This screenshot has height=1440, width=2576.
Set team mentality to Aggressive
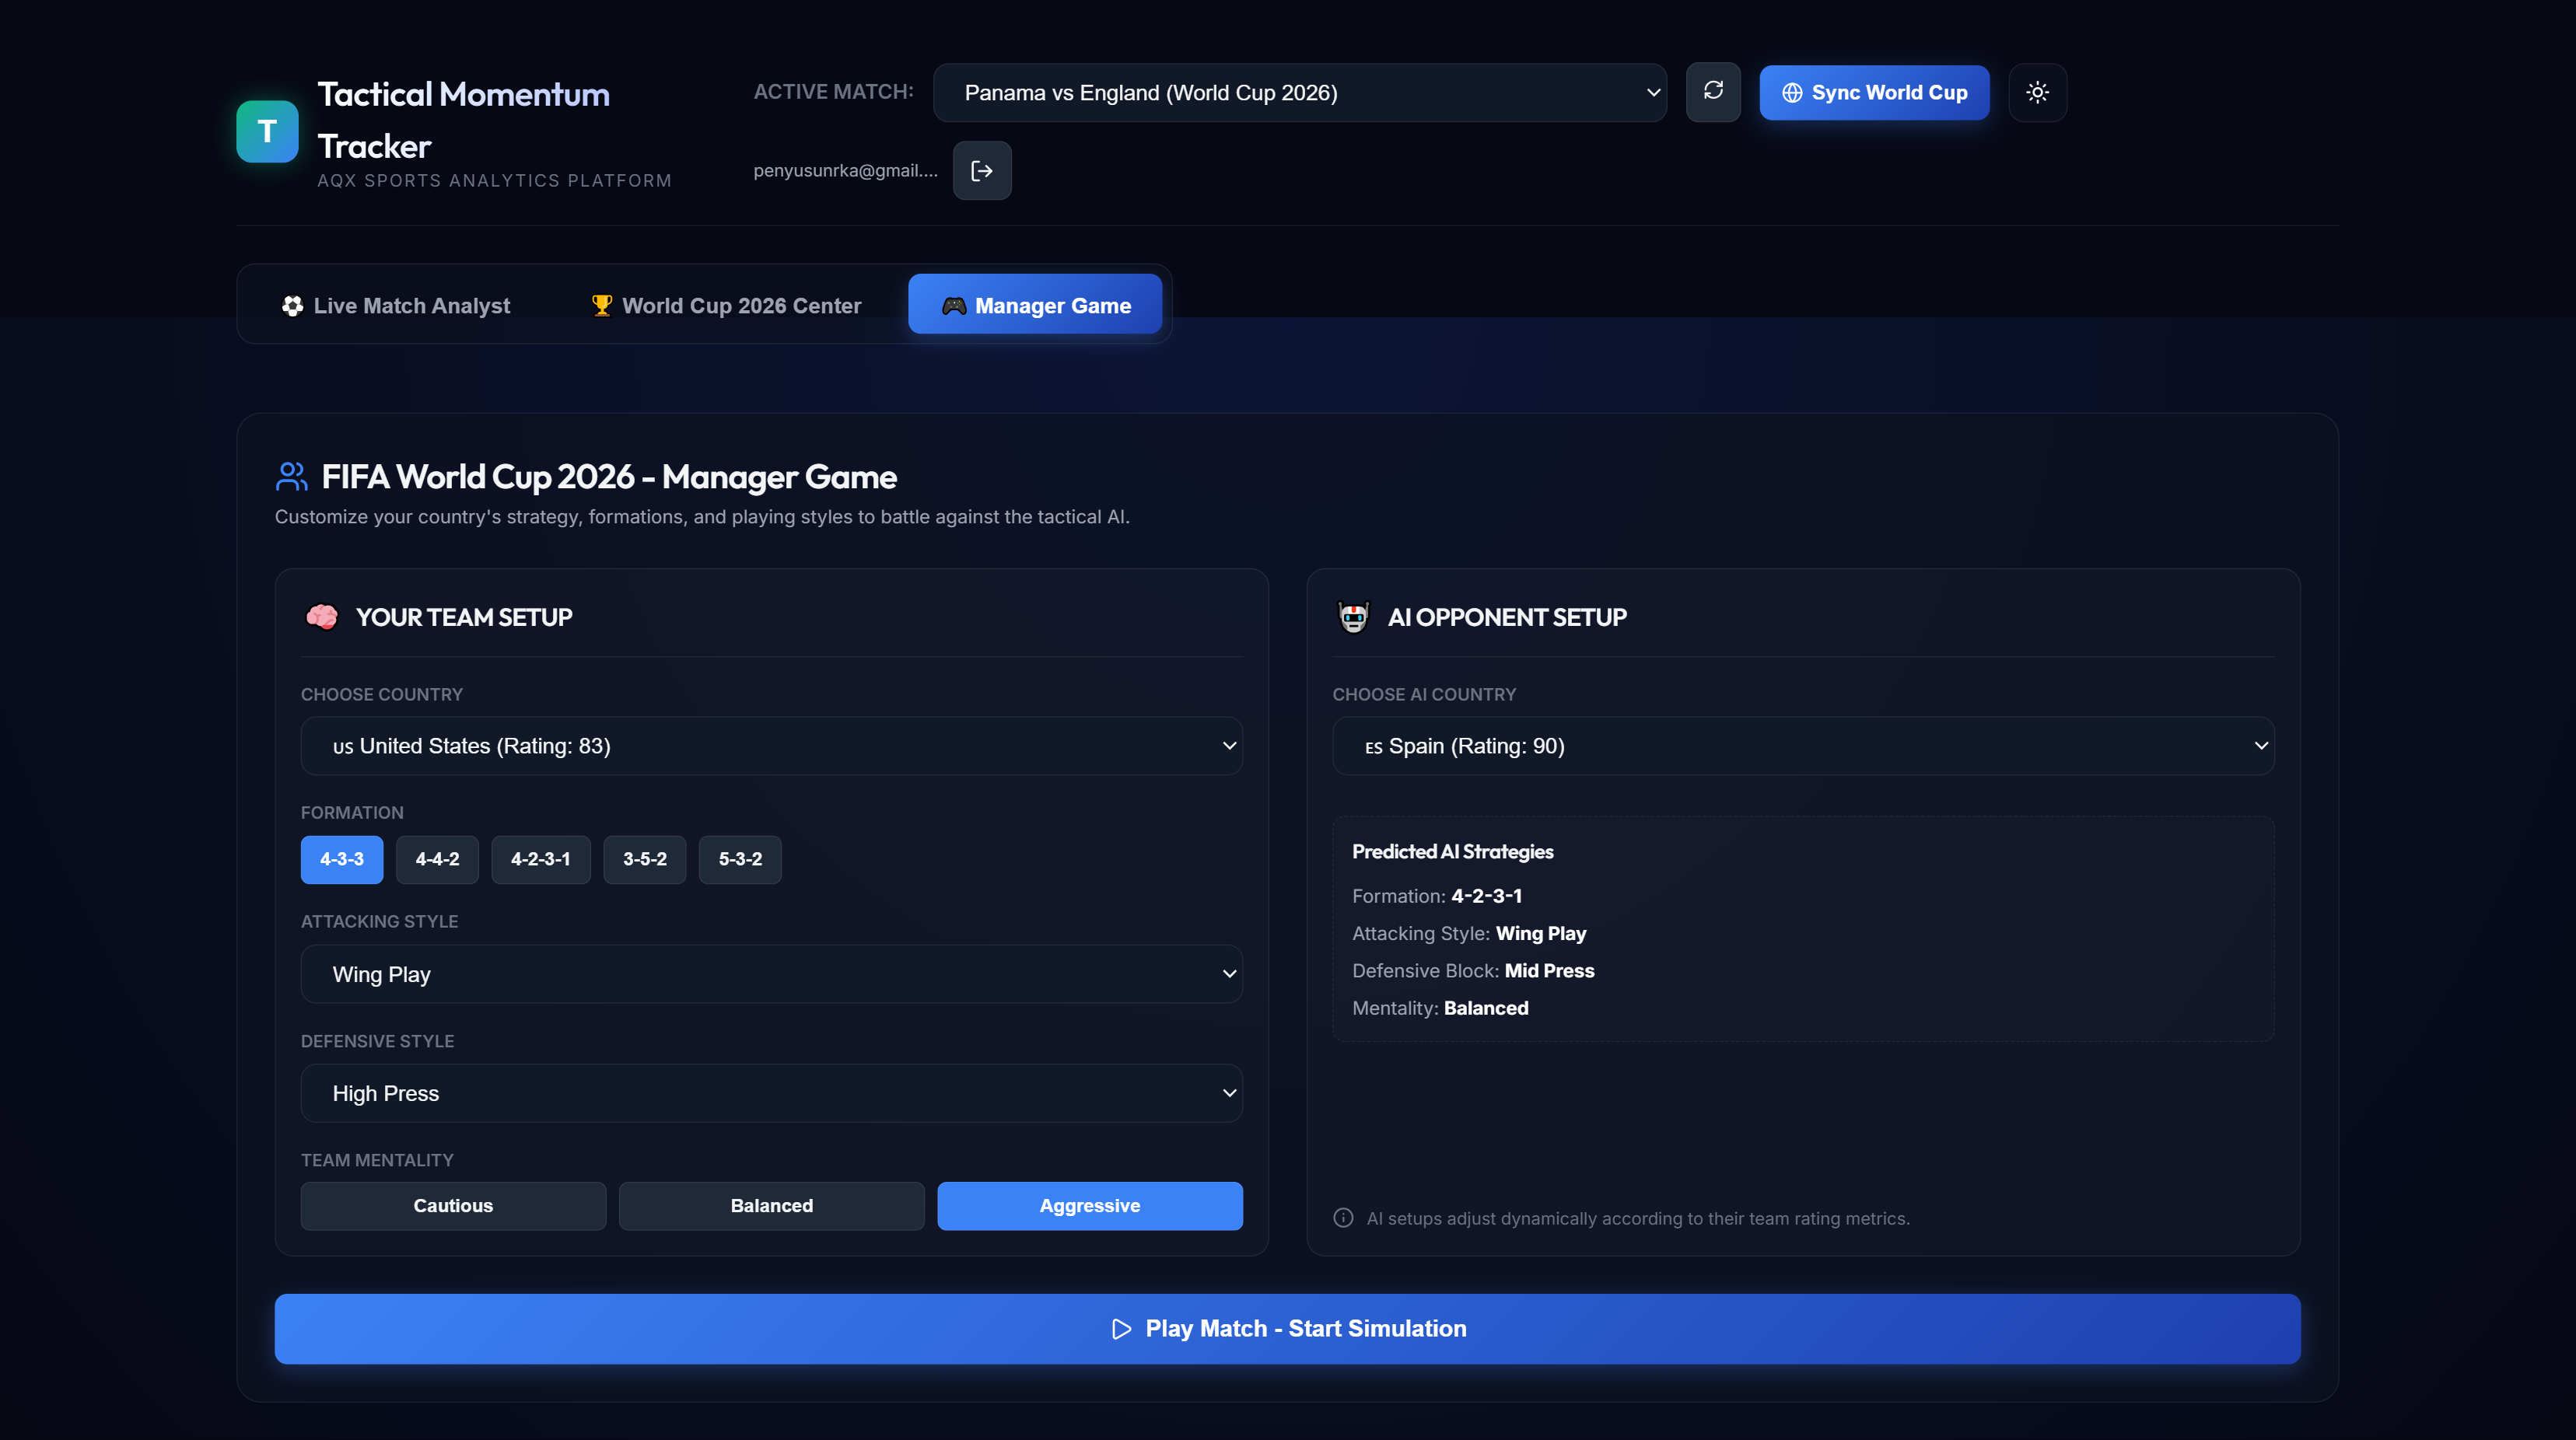click(x=1089, y=1205)
